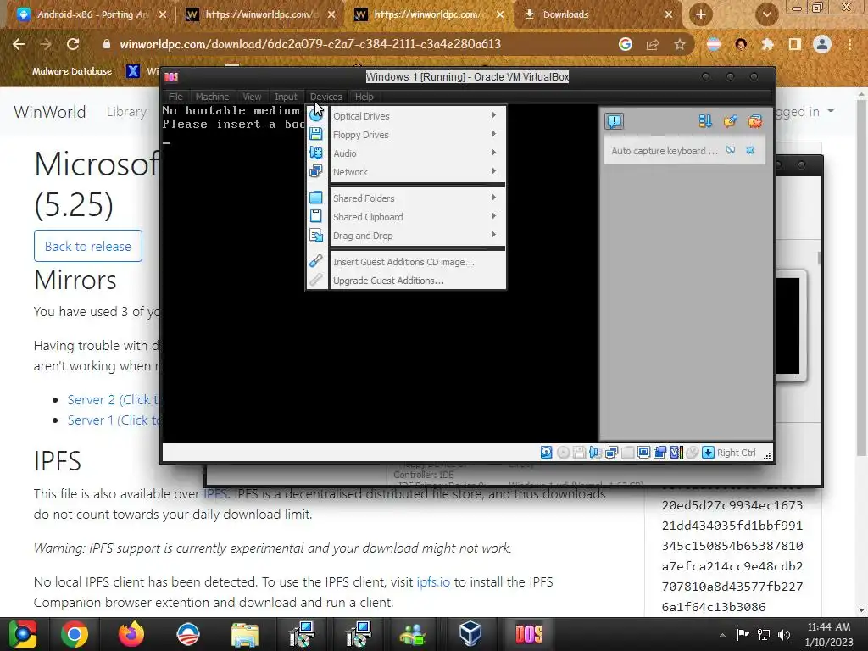The image size is (868, 651).
Task: Open the Server 1 mirror link
Action: (x=114, y=420)
